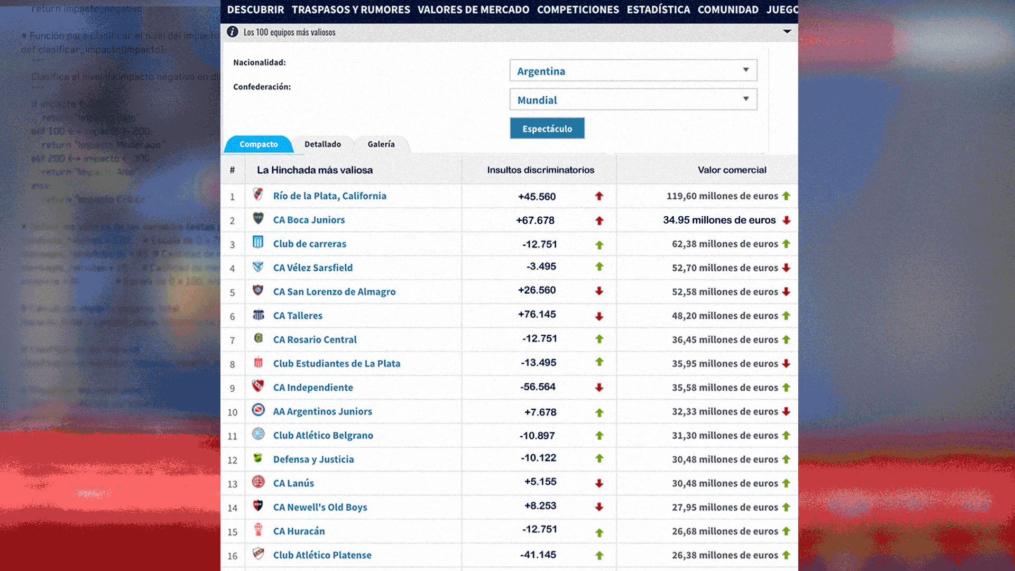Open the Mundial confederation dropdown
This screenshot has height=571, width=1015.
pos(633,99)
